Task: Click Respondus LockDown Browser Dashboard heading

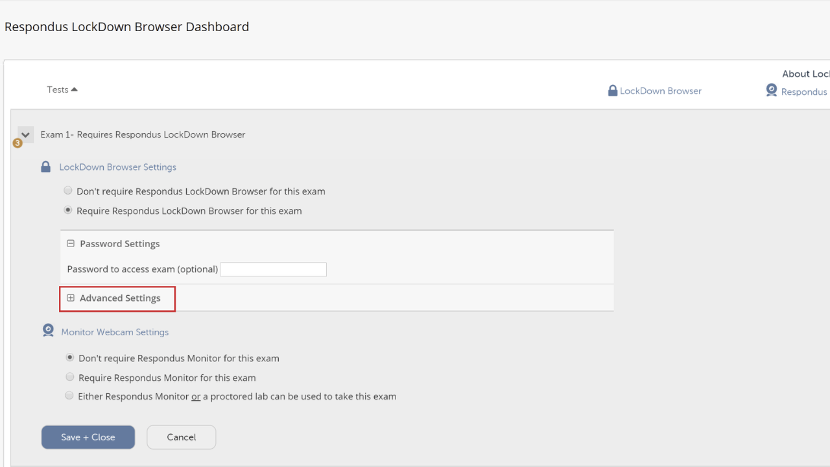Action: point(127,27)
